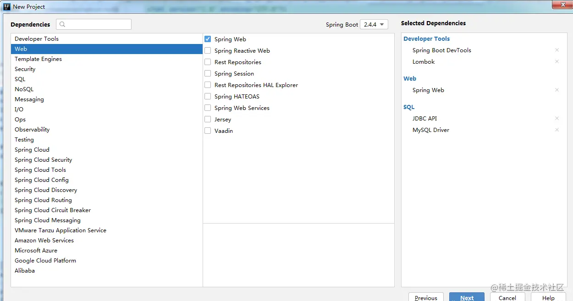
Task: Select Spring Cloud Config category
Action: 106,180
